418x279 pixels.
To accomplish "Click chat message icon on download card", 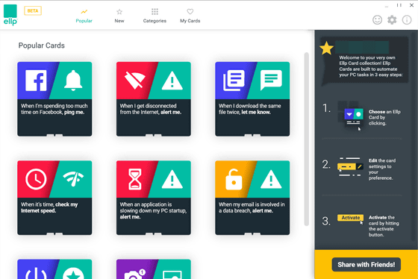I will (271, 80).
